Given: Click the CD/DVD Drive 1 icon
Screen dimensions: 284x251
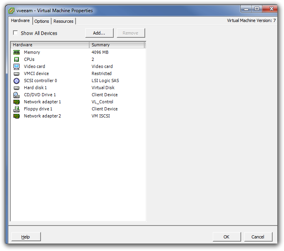Looking at the screenshot, I should [x=17, y=95].
